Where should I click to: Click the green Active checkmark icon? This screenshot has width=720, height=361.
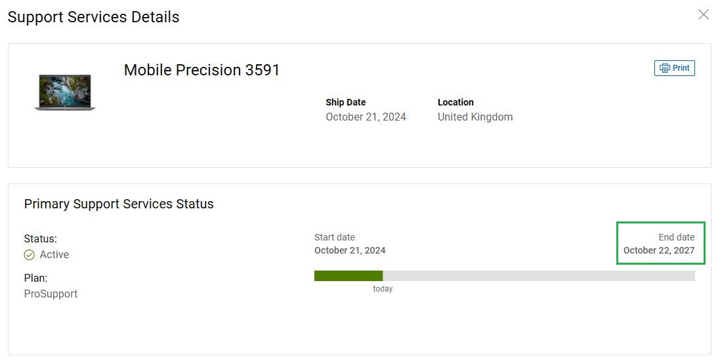click(x=30, y=255)
